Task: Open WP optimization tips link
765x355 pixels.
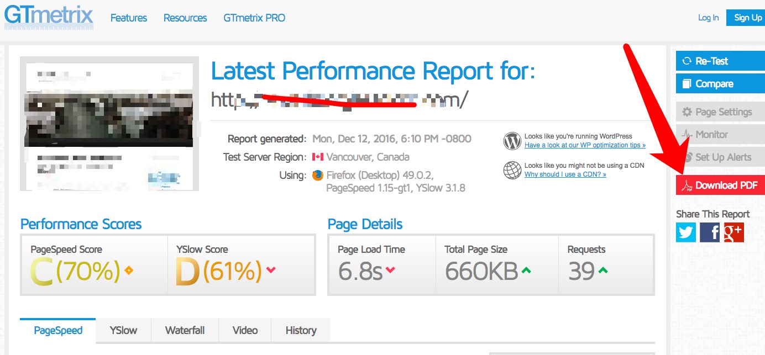Action: pyautogui.click(x=585, y=145)
